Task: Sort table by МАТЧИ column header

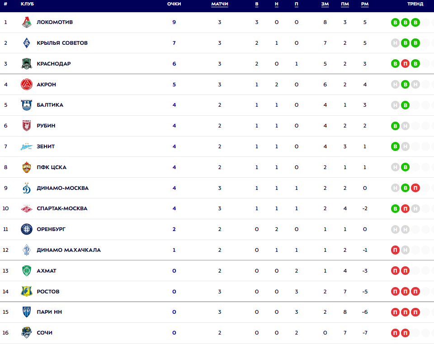Action: pos(220,4)
